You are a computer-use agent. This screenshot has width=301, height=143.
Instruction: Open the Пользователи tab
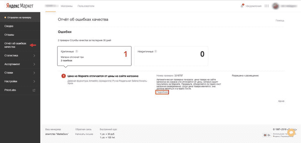[x=86, y=6]
